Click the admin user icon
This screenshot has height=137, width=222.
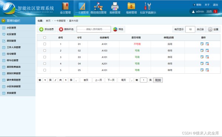click(193, 12)
